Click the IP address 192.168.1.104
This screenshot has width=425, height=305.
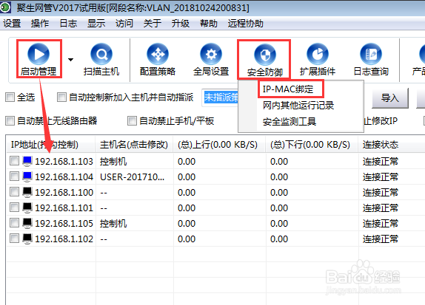point(64,177)
